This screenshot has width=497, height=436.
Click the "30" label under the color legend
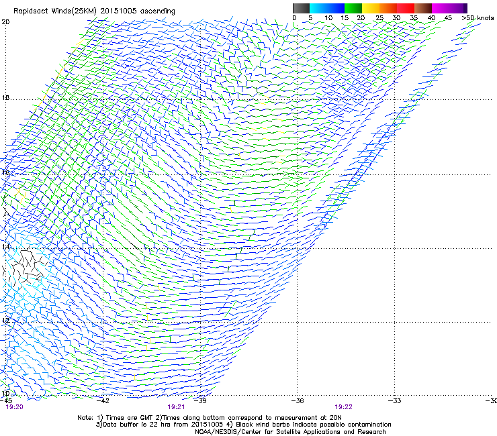point(396,18)
